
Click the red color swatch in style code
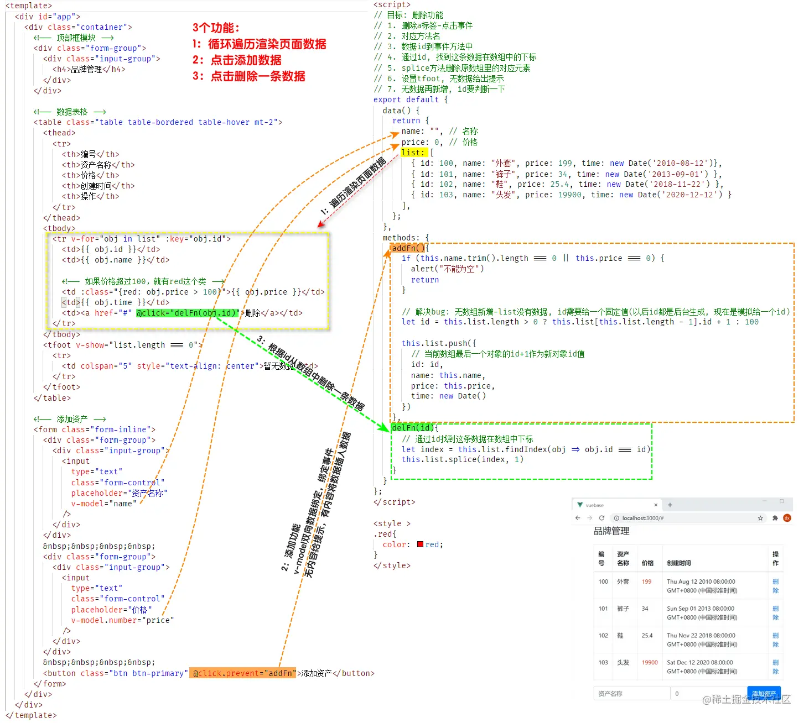click(x=421, y=544)
